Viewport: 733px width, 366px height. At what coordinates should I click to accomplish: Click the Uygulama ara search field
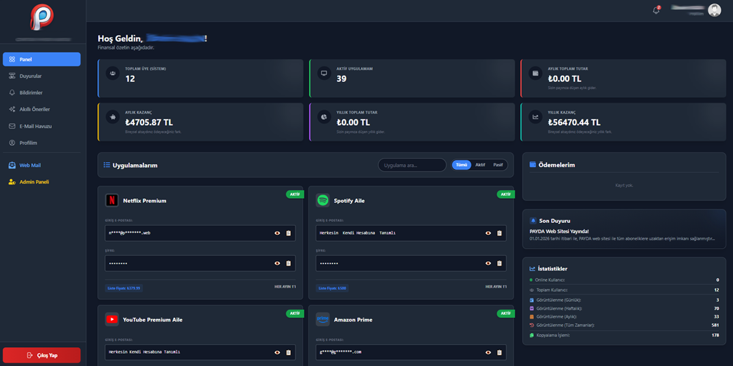coord(412,165)
